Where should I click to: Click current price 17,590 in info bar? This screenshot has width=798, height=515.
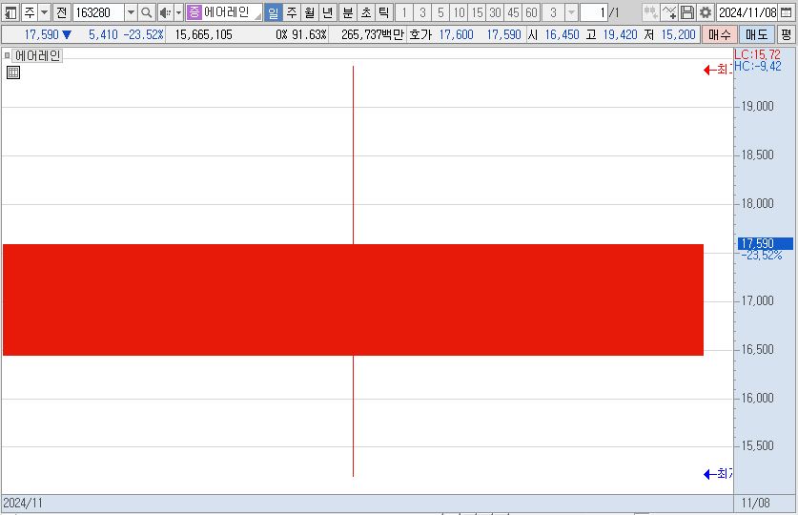(x=42, y=34)
